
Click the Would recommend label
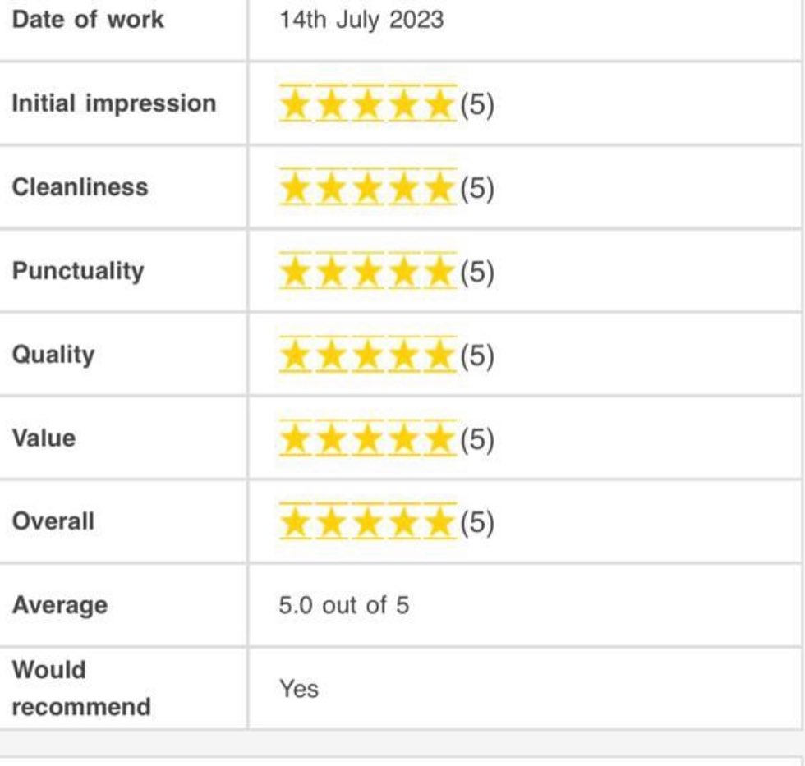point(80,688)
